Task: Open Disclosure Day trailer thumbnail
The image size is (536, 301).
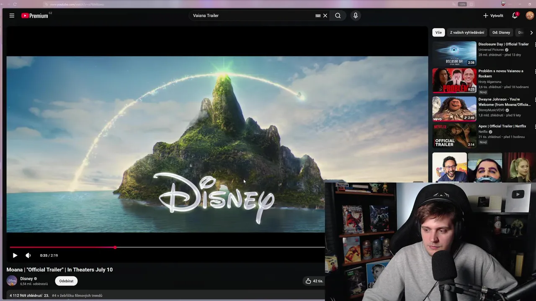Action: point(454,54)
